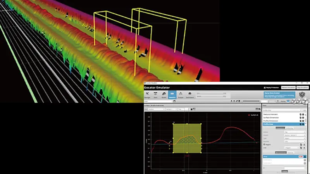Enable the Centroid X measurement checkbox
310x174 pixels.
pos(305,160)
